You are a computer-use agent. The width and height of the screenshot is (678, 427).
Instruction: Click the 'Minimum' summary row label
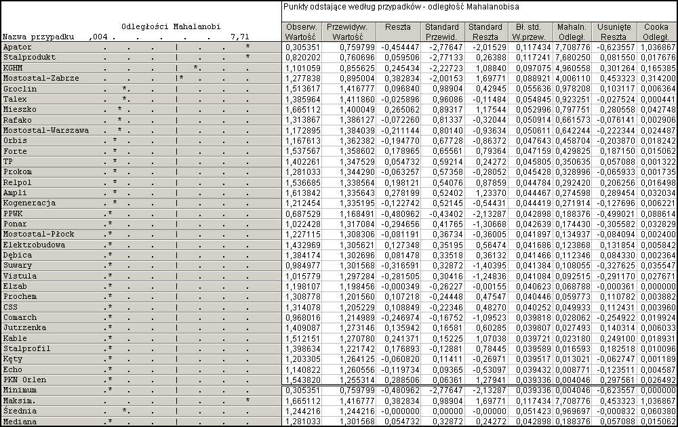tap(20, 390)
